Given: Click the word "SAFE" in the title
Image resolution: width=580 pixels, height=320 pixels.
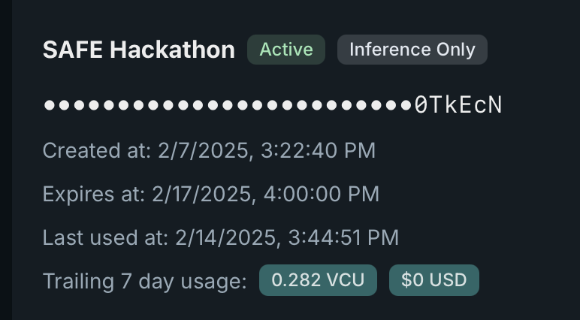Looking at the screenshot, I should pos(74,50).
